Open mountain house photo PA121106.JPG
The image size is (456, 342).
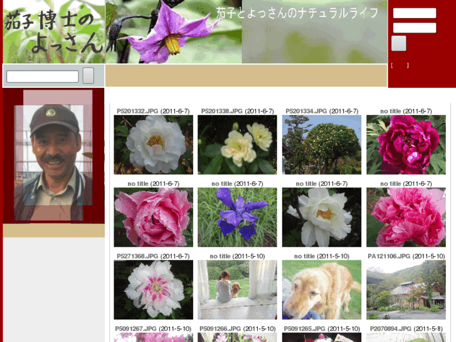click(x=406, y=290)
